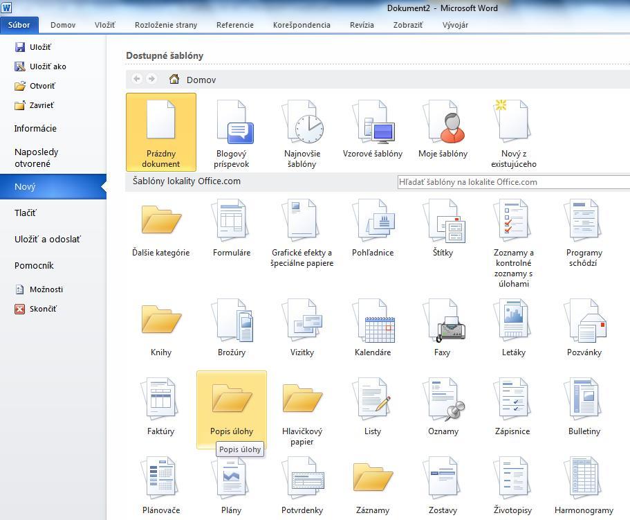
Task: Click the forward navigation arrow
Action: (151, 79)
